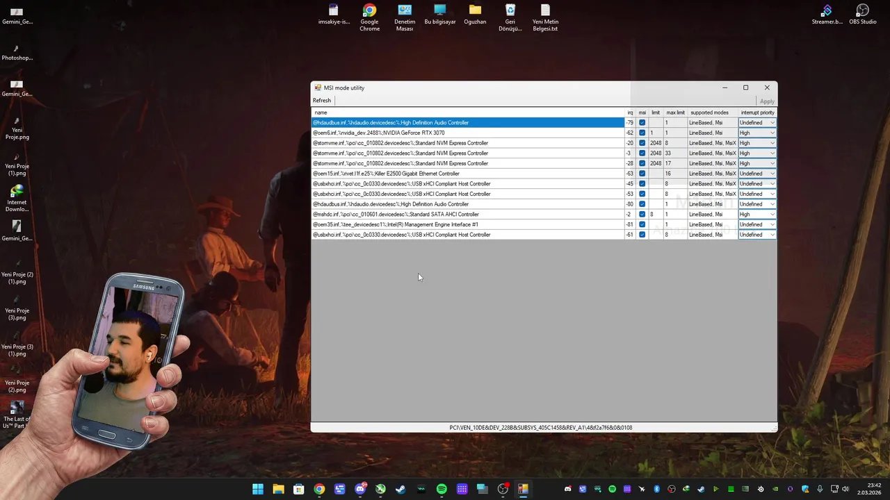Open interrupt priority dropdown for Killer E2500 Ethernet
The width and height of the screenshot is (890, 500).
click(757, 174)
